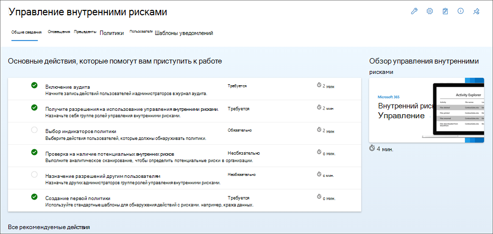This screenshot has width=493, height=234.
Task: Click the green checkmark next to Включение аудита
Action: pos(35,85)
